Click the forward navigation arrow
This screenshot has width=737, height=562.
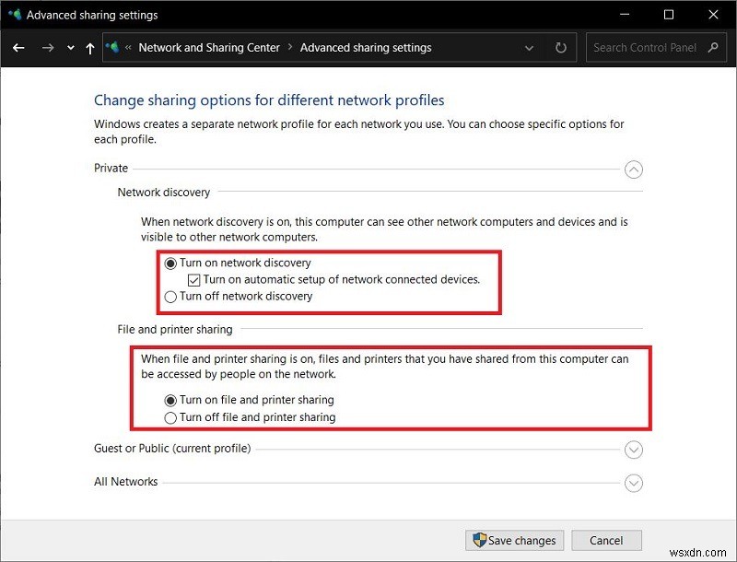tap(46, 47)
